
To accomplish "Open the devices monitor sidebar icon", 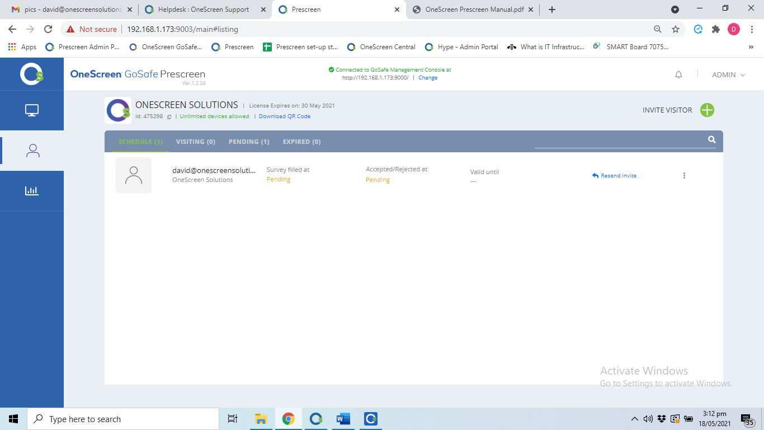I will click(x=32, y=110).
